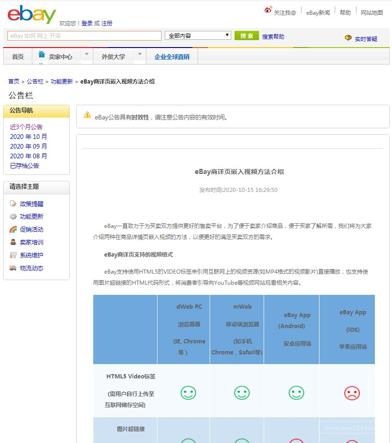
Task: Click the 物流动态 truck icon
Action: (13, 268)
